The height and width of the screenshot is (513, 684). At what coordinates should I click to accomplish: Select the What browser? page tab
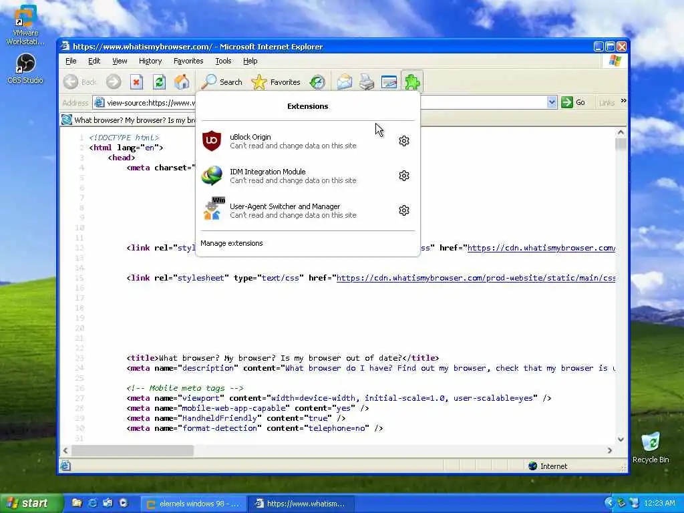[x=129, y=120]
